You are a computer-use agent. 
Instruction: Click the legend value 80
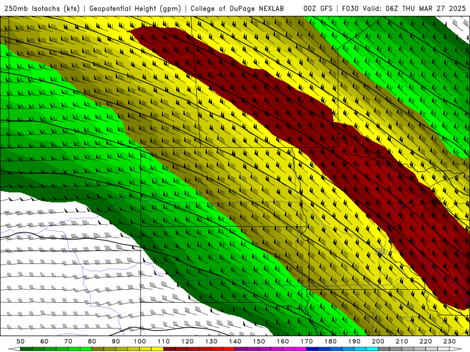[x=92, y=341]
